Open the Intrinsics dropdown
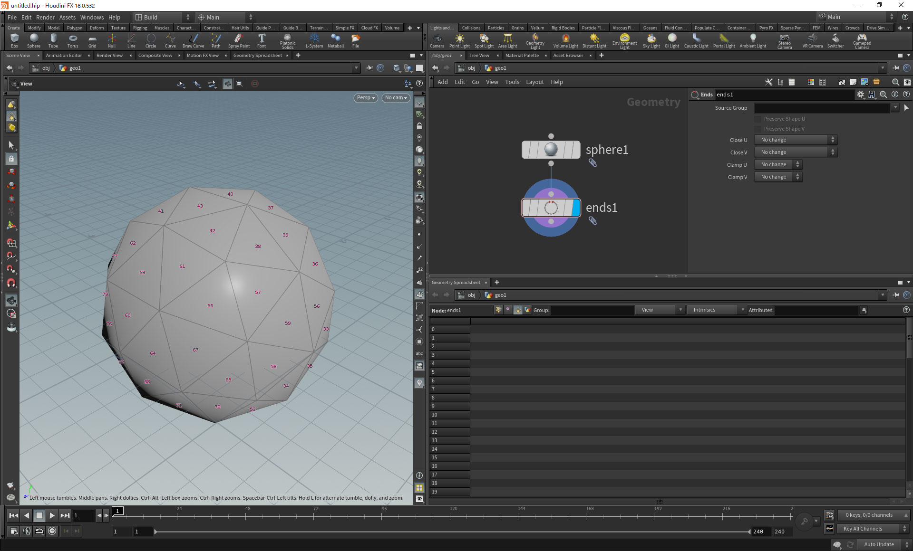Screen dimensions: 913x551 (716, 310)
